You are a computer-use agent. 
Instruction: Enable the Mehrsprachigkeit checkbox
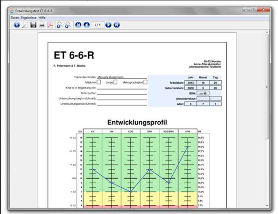pos(145,82)
